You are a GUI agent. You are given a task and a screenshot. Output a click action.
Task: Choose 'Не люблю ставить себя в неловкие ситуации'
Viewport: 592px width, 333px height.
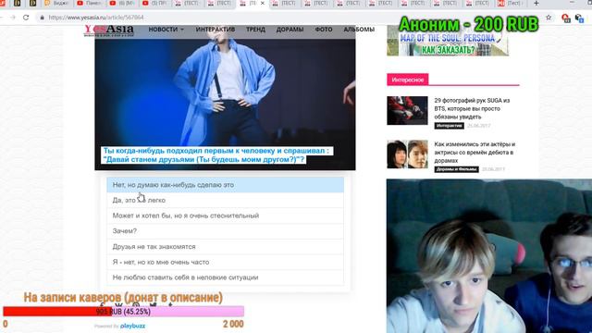point(226,277)
